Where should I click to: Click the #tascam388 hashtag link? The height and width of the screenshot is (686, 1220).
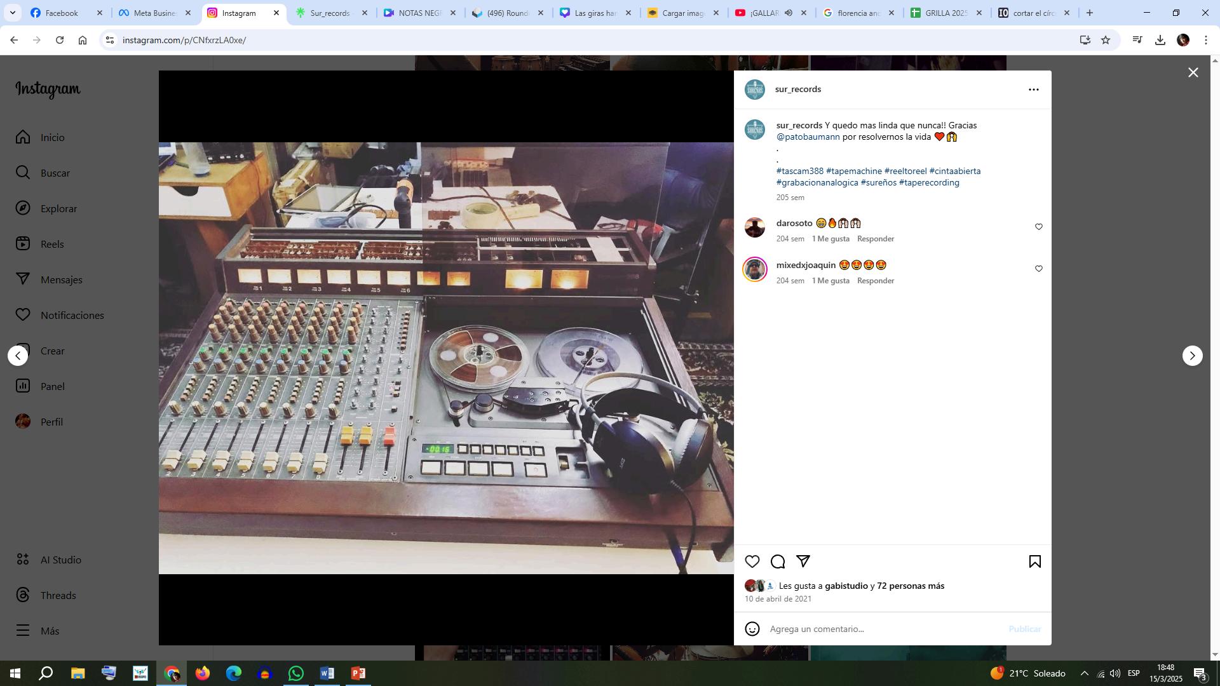799,171
